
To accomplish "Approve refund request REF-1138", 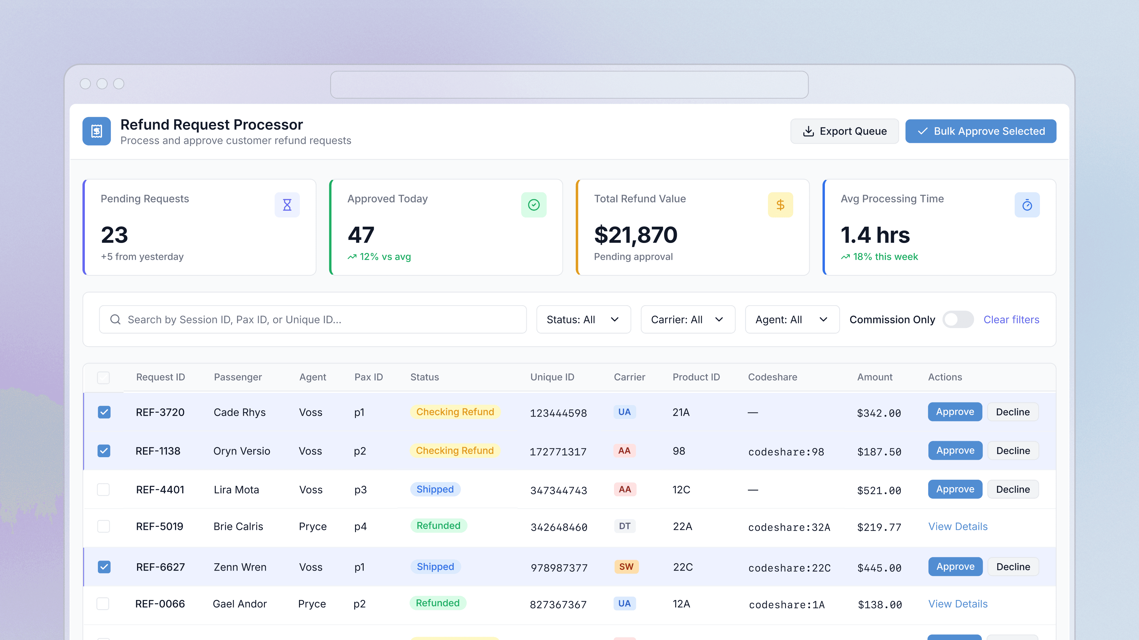I will pos(955,450).
